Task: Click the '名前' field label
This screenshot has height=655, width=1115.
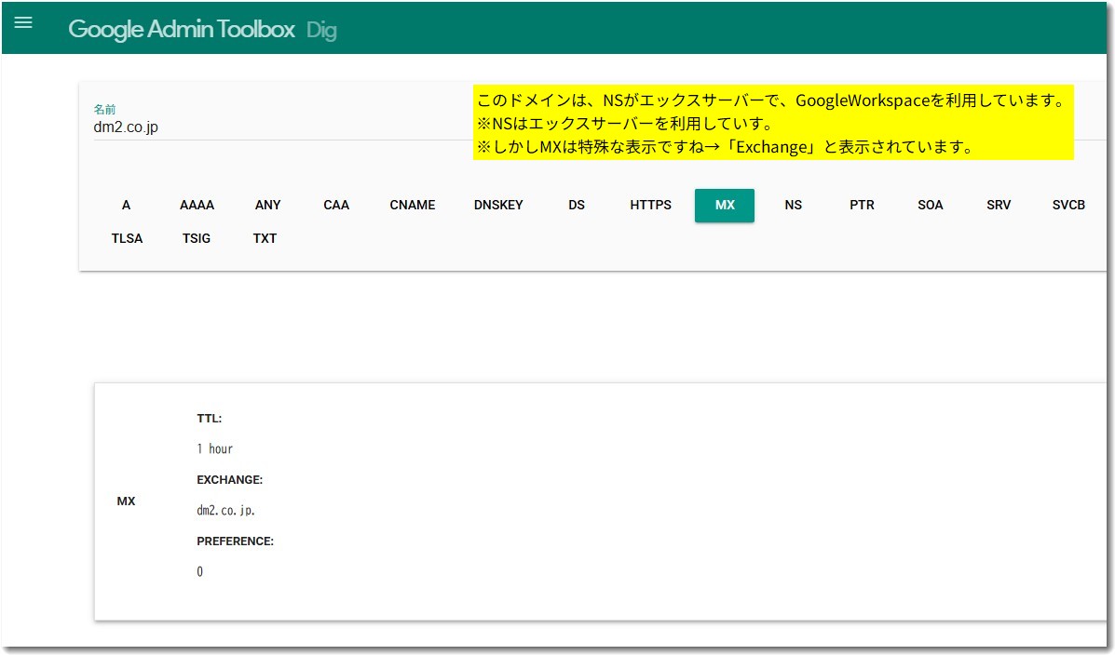Action: (x=104, y=109)
